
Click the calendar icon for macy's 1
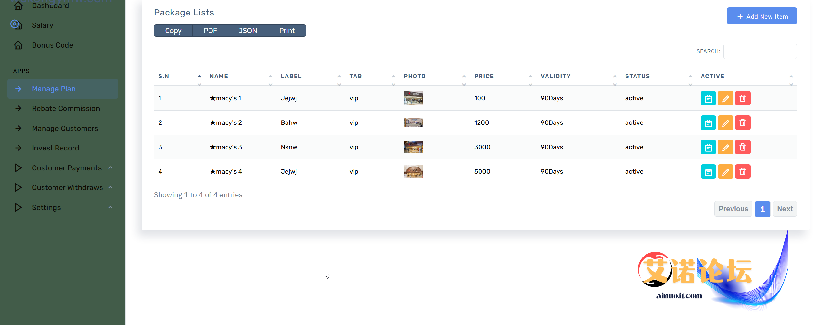(x=708, y=98)
